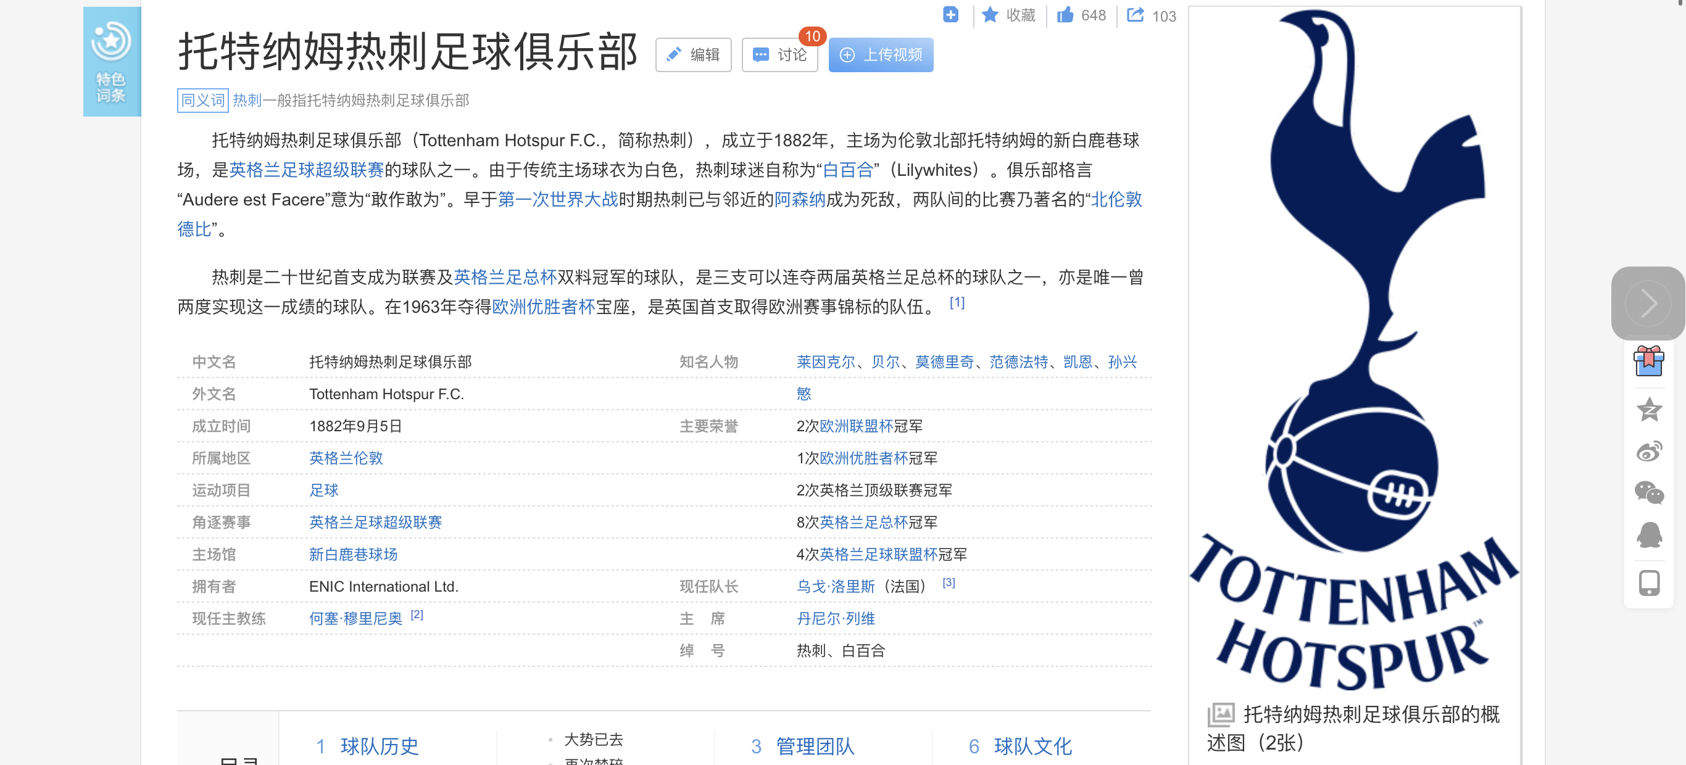The image size is (1686, 765).
Task: Click the image gallery icon below the crest
Action: click(x=1221, y=714)
